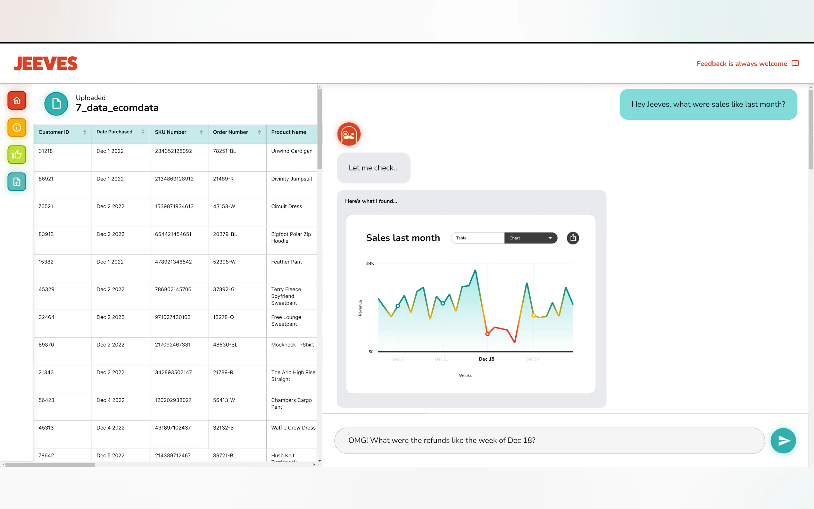Viewport: 814px width, 509px height.
Task: Sort table by Customer ID
Action: (85, 132)
